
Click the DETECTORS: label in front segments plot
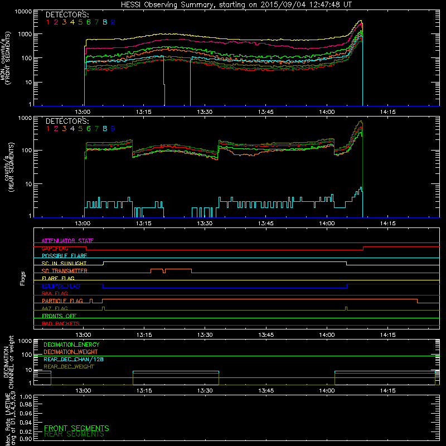click(67, 14)
